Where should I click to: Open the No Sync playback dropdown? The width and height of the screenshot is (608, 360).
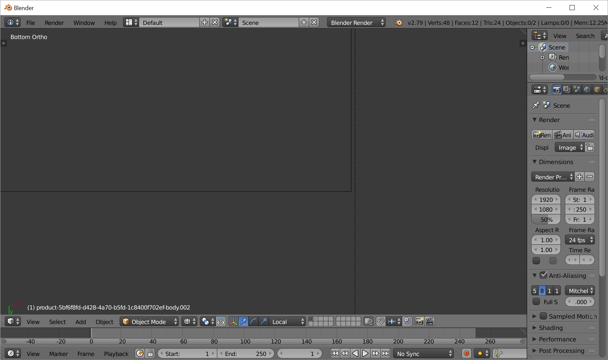423,353
